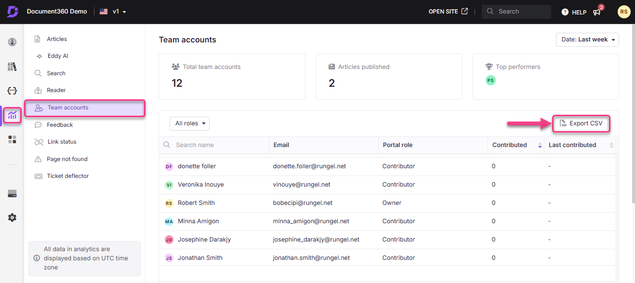Open the Dashboard gauge icon in sidebar
The image size is (635, 283).
[x=12, y=42]
